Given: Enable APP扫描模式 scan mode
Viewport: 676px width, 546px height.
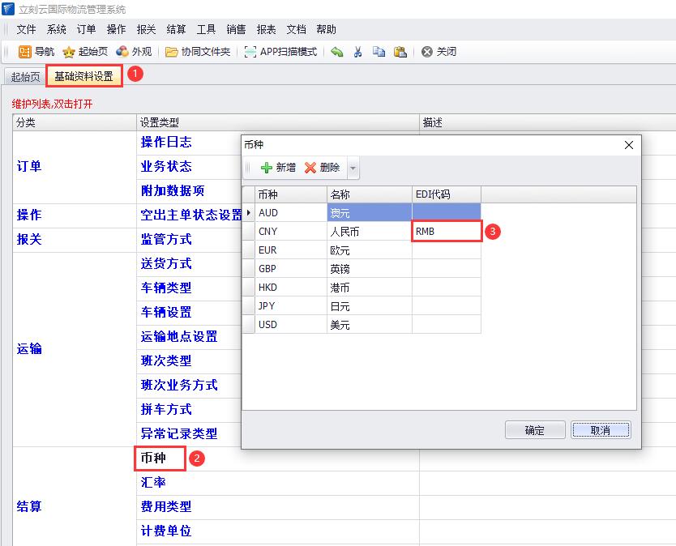Looking at the screenshot, I should (x=280, y=52).
